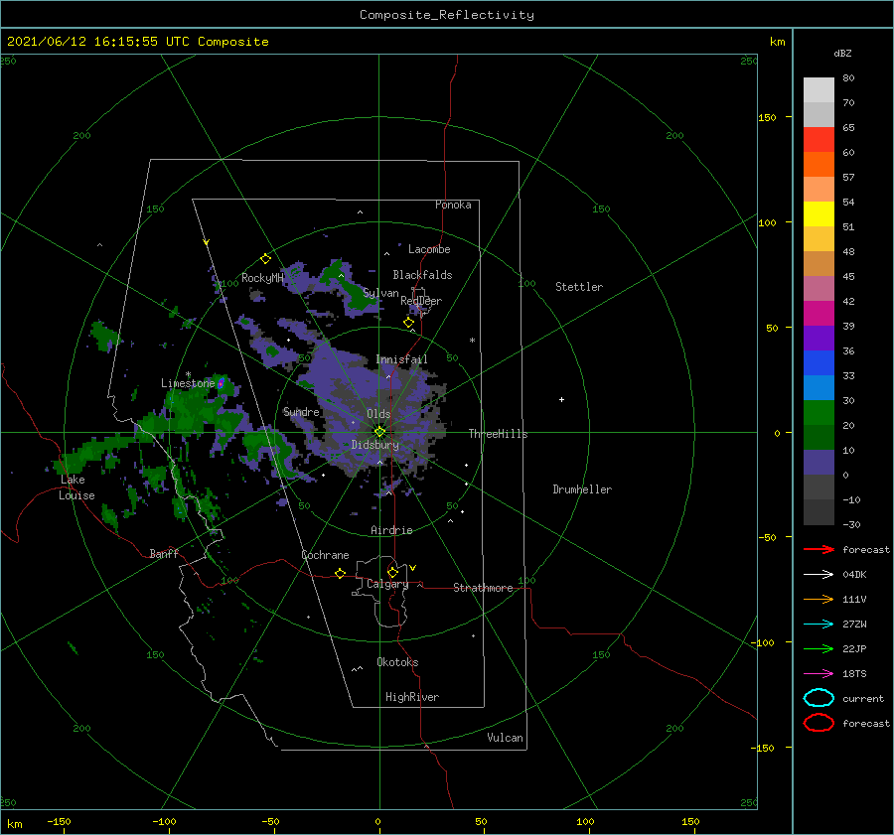Click the Lake Louise label

76,487
